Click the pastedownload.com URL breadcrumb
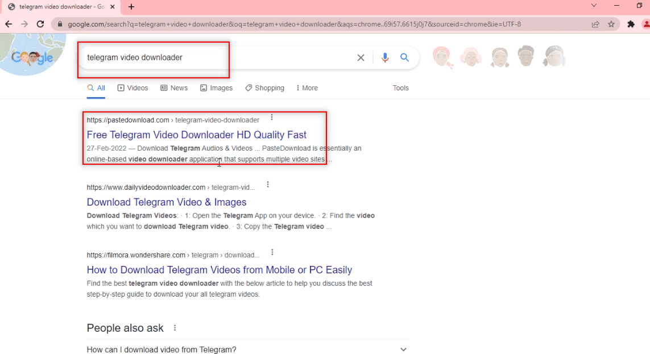 point(173,120)
